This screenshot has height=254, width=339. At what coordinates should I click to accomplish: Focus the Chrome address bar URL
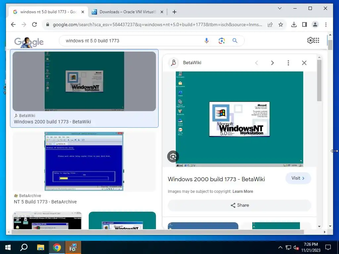pyautogui.click(x=157, y=24)
